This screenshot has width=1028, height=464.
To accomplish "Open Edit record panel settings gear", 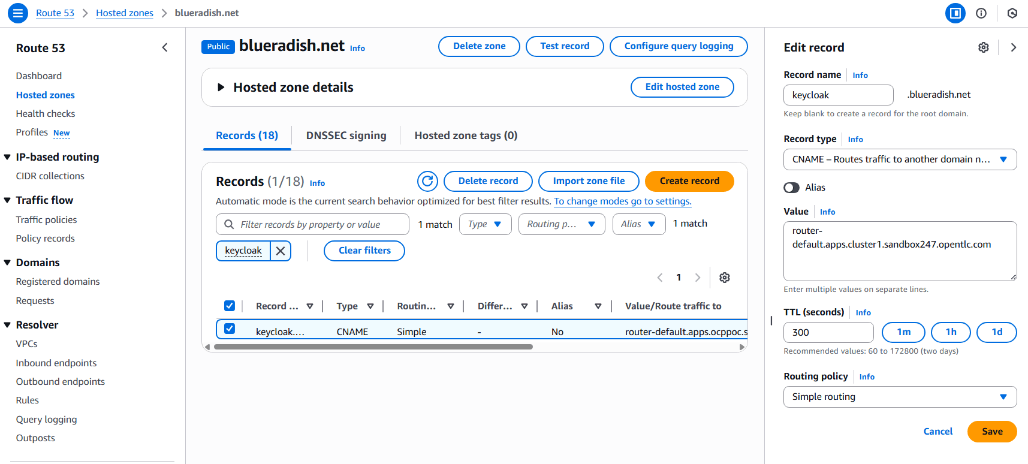I will (x=984, y=47).
